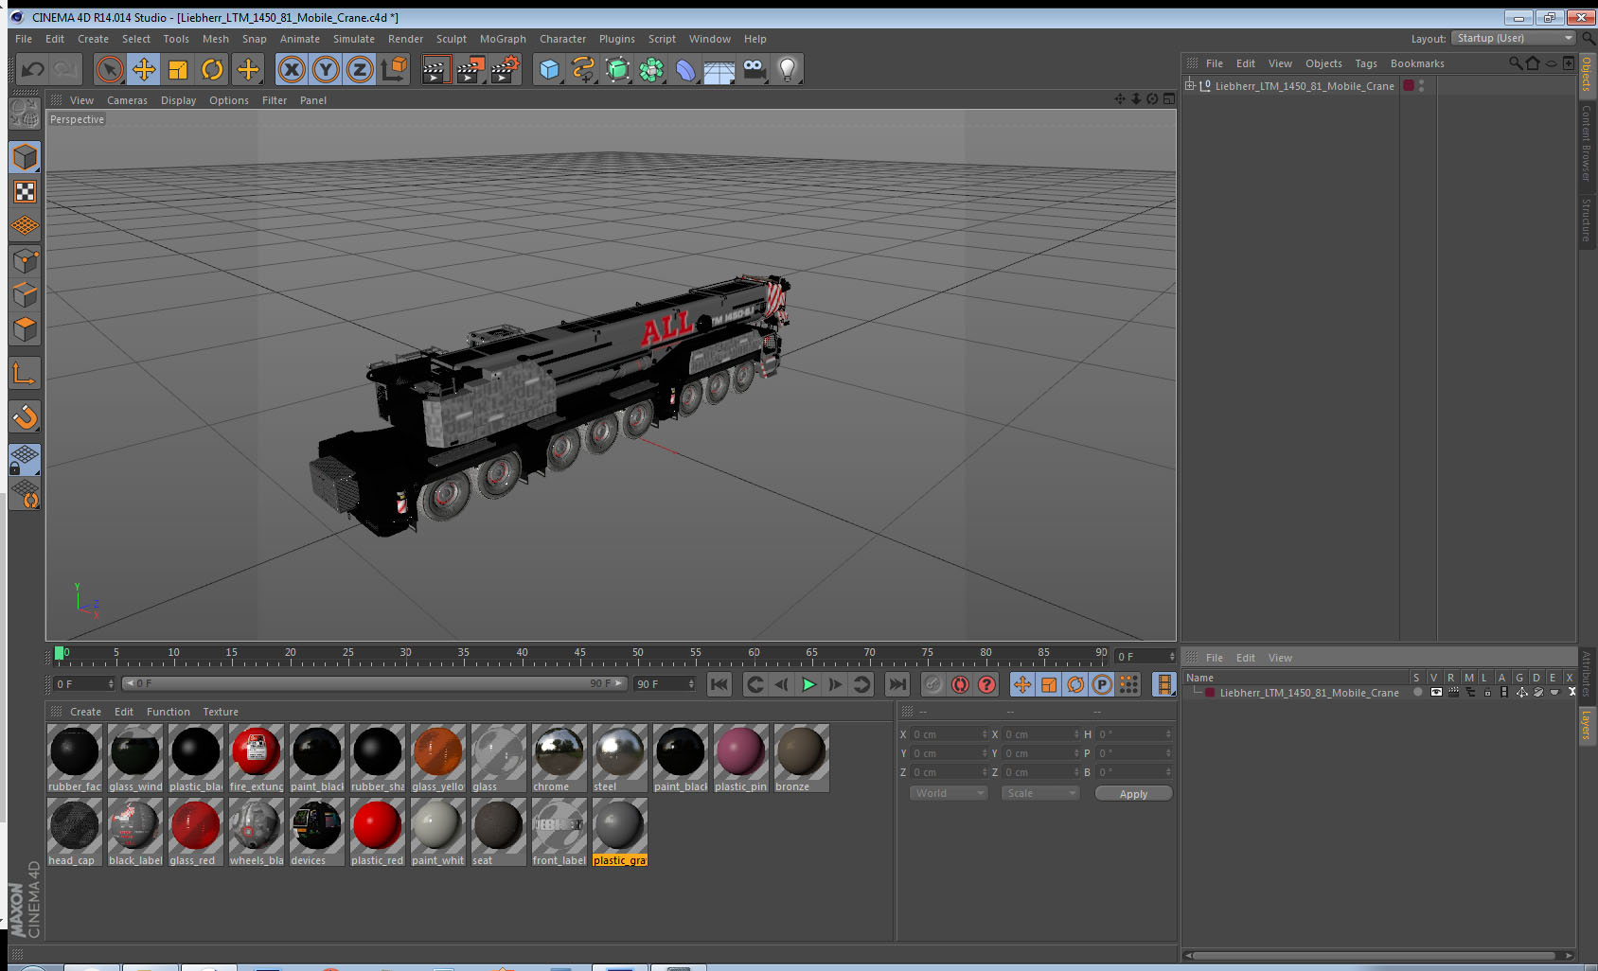Switch to Polygons mode icon
1598x971 pixels.
pyautogui.click(x=25, y=328)
